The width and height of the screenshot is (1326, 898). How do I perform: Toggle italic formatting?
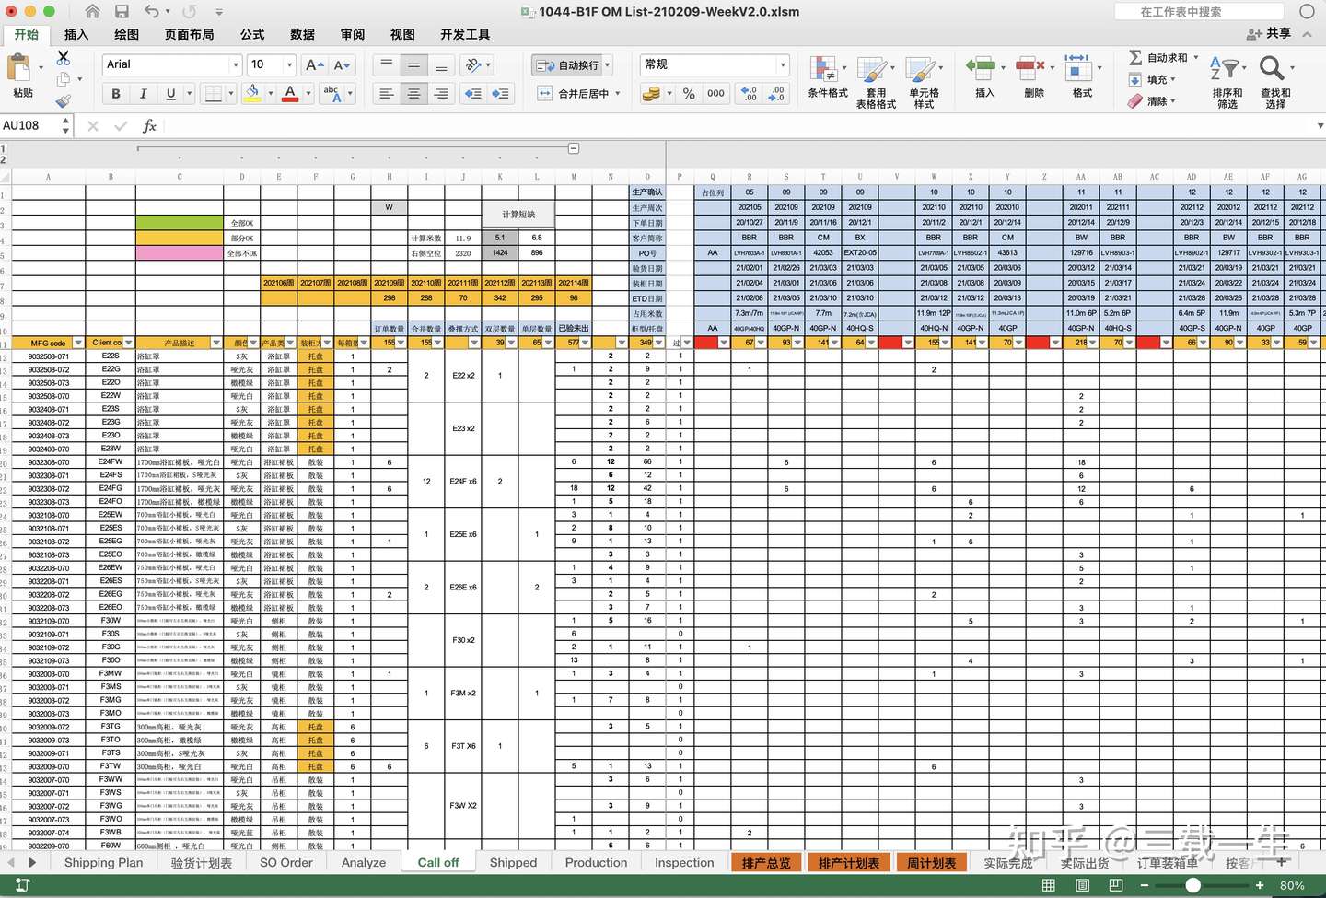143,93
